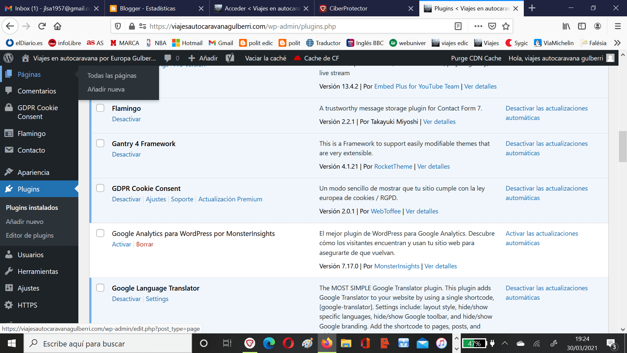Open Cortana circle on taskbar
Image resolution: width=627 pixels, height=353 pixels.
pyautogui.click(x=203, y=343)
